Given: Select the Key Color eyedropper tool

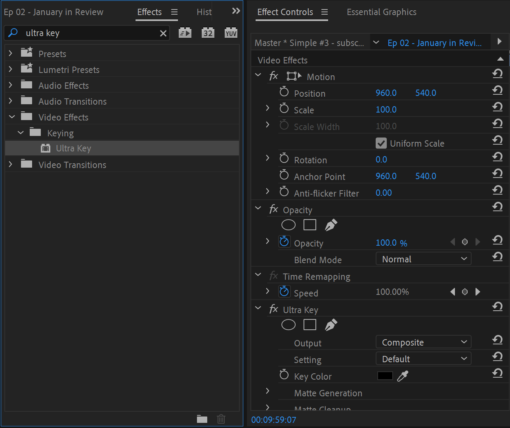Looking at the screenshot, I should point(403,376).
